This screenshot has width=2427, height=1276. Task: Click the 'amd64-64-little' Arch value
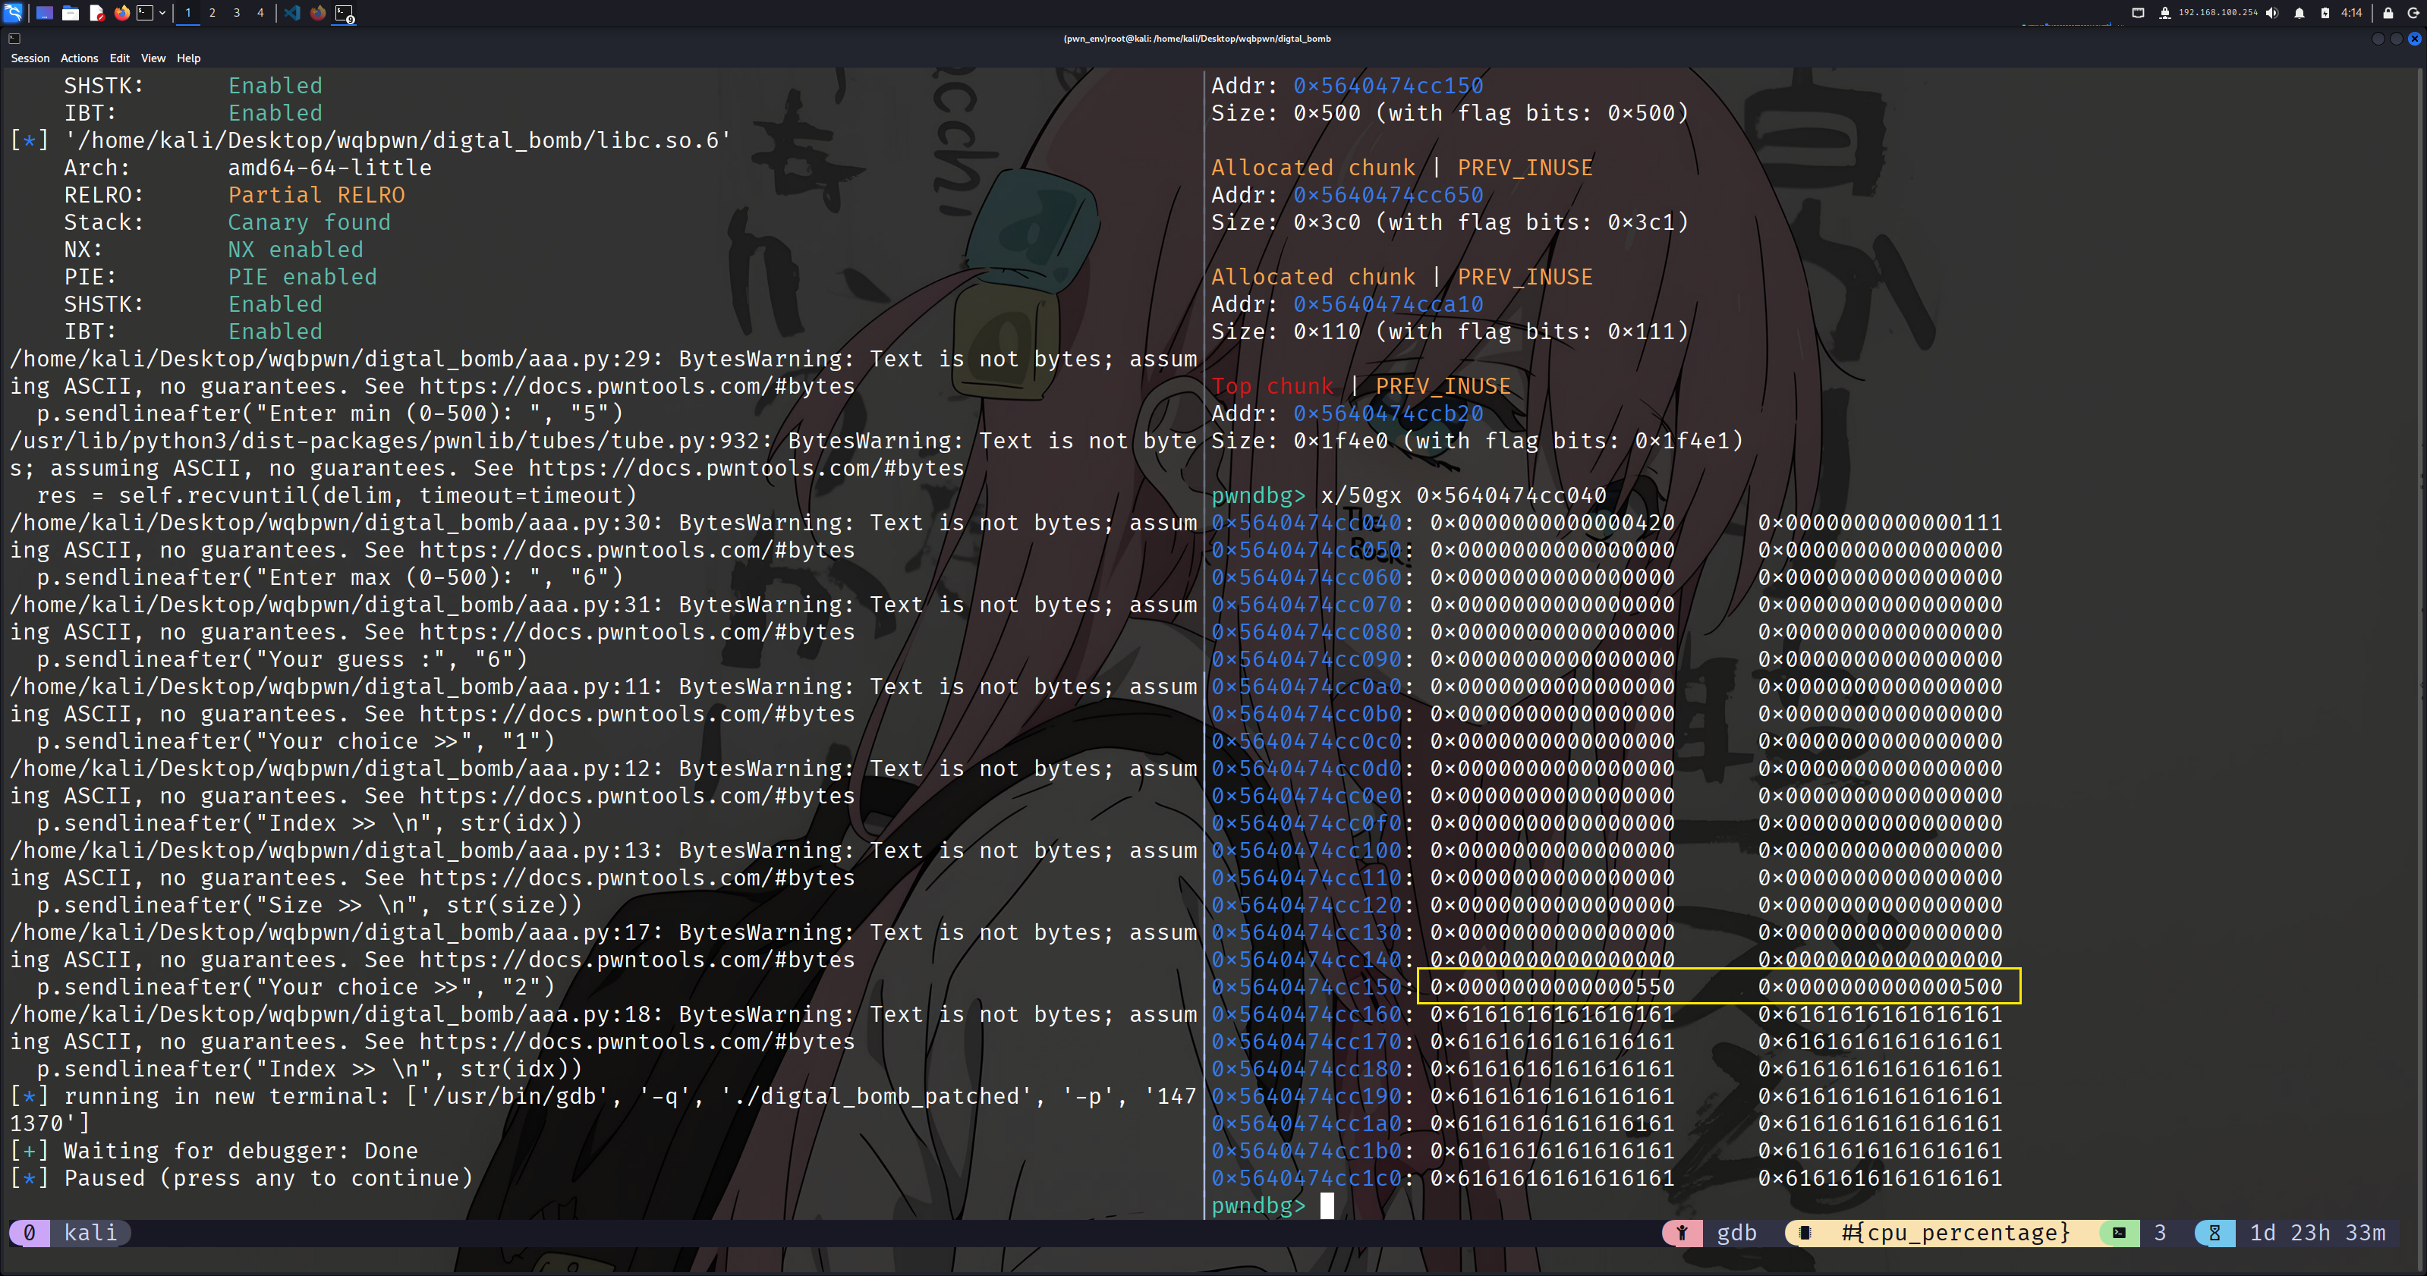330,168
